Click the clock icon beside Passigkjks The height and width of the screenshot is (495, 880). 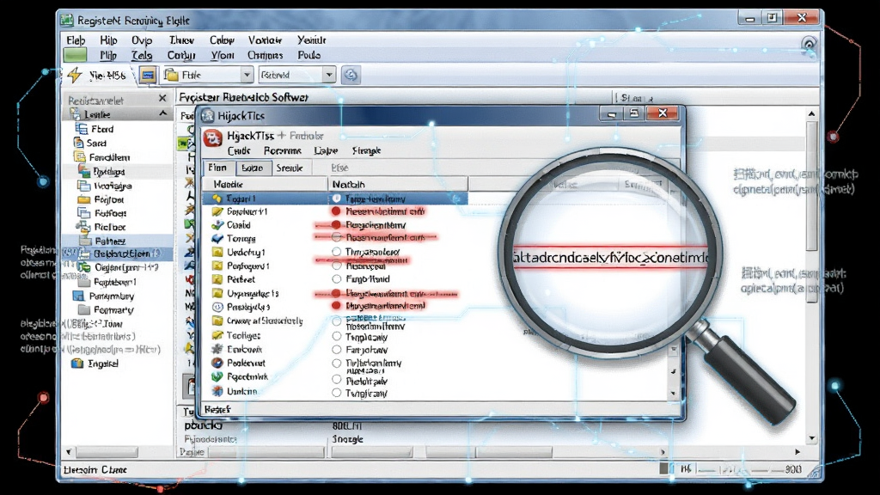click(217, 307)
